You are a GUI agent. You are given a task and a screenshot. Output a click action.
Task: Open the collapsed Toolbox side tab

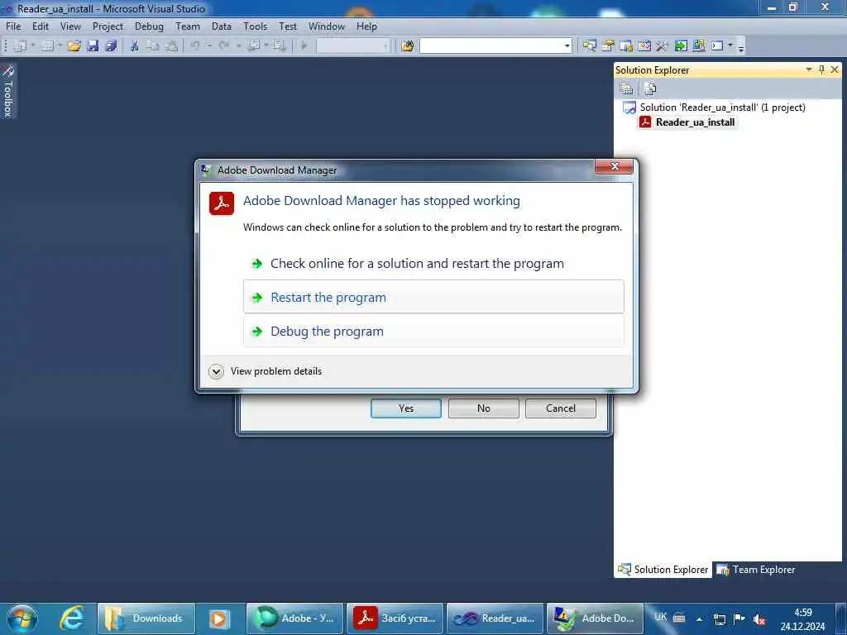click(x=8, y=91)
